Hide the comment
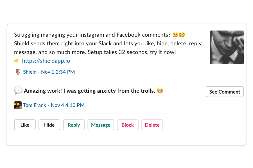The width and height of the screenshot is (253, 168). pos(49,125)
